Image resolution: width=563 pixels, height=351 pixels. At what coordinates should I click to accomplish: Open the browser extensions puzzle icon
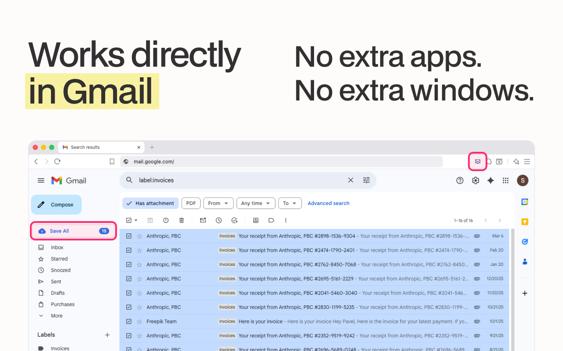click(489, 161)
